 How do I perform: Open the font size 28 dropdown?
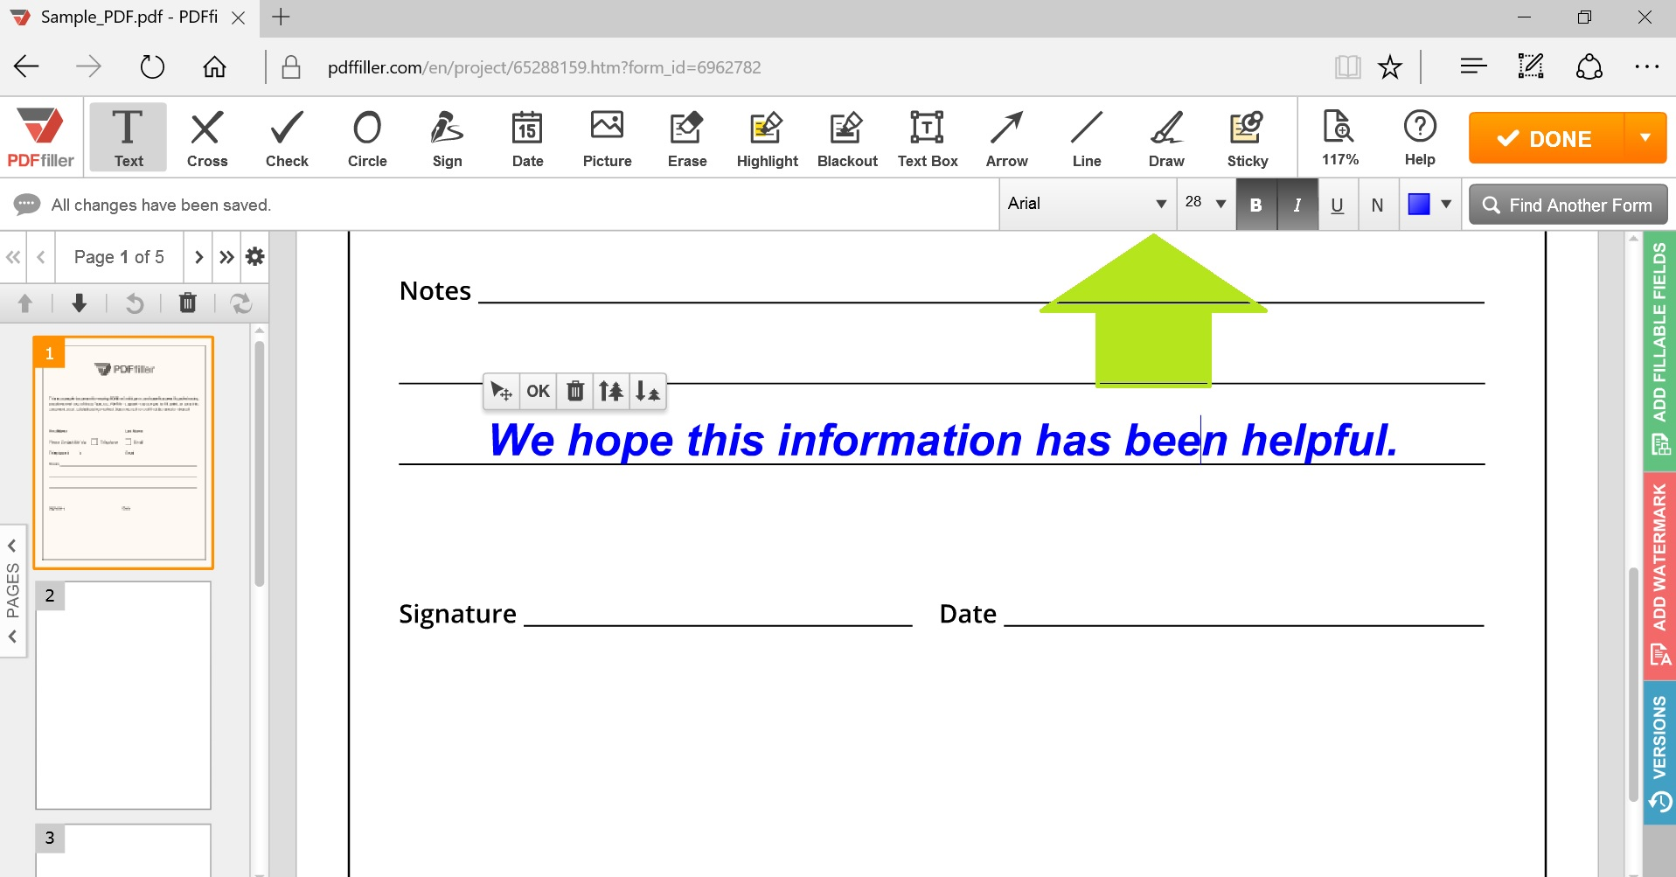[1205, 204]
